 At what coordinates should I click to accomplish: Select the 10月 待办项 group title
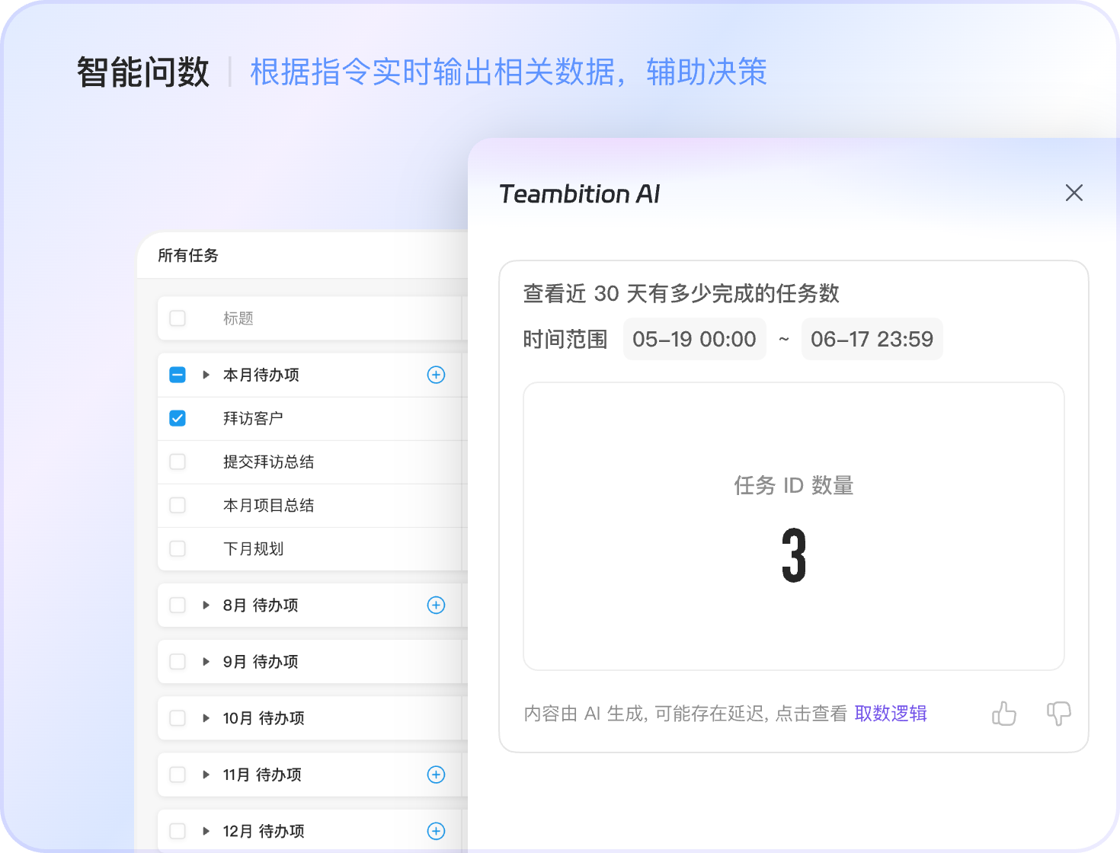pyautogui.click(x=264, y=717)
